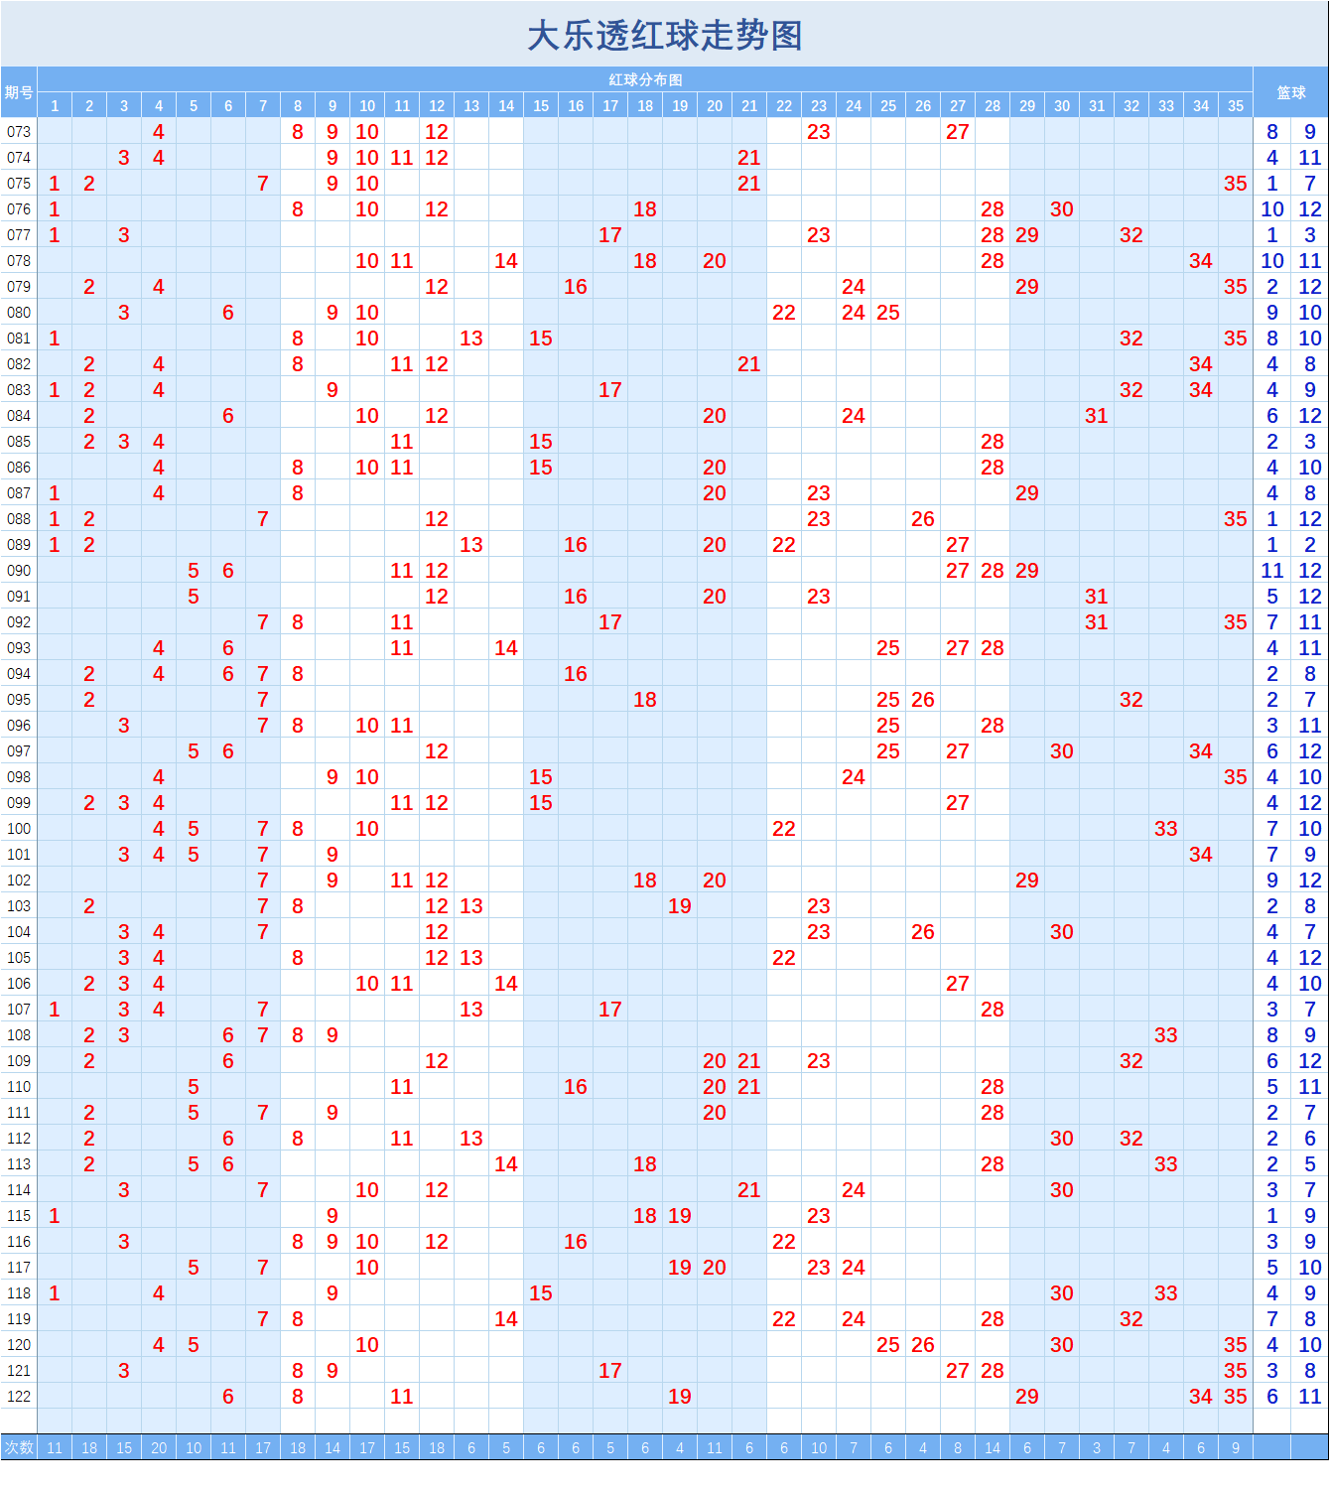
Task: Click red number 19 in row 103
Action: click(x=680, y=906)
